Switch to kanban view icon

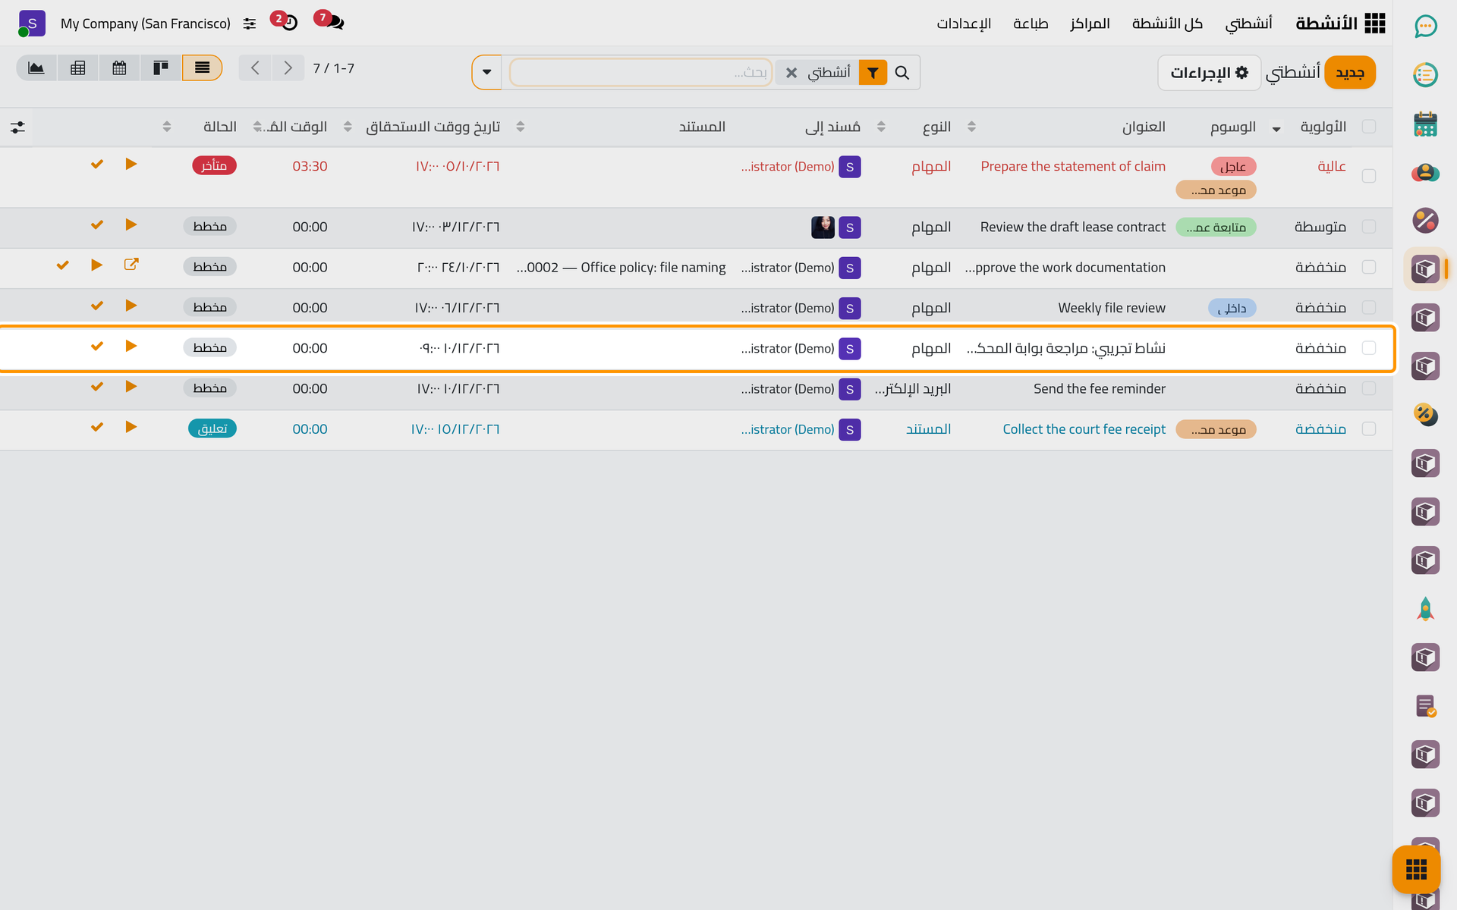point(161,68)
